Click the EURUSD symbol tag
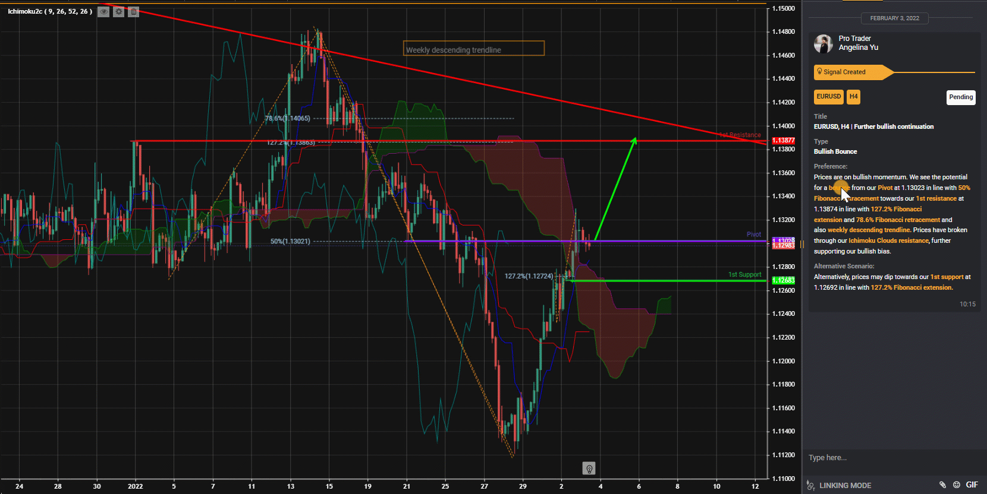987x494 pixels. point(828,97)
